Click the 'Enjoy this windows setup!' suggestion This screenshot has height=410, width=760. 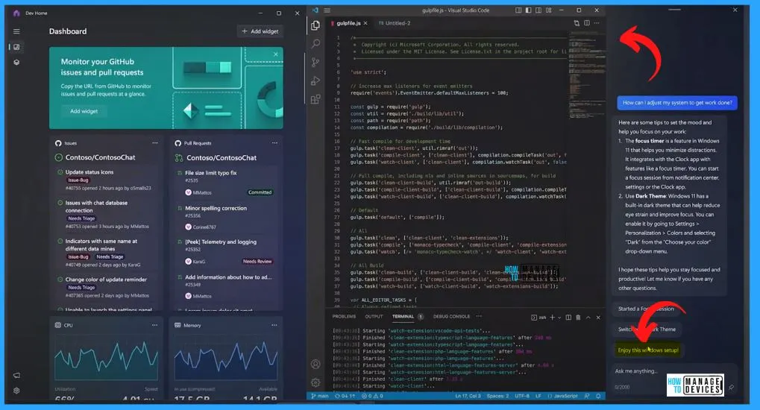click(x=648, y=350)
